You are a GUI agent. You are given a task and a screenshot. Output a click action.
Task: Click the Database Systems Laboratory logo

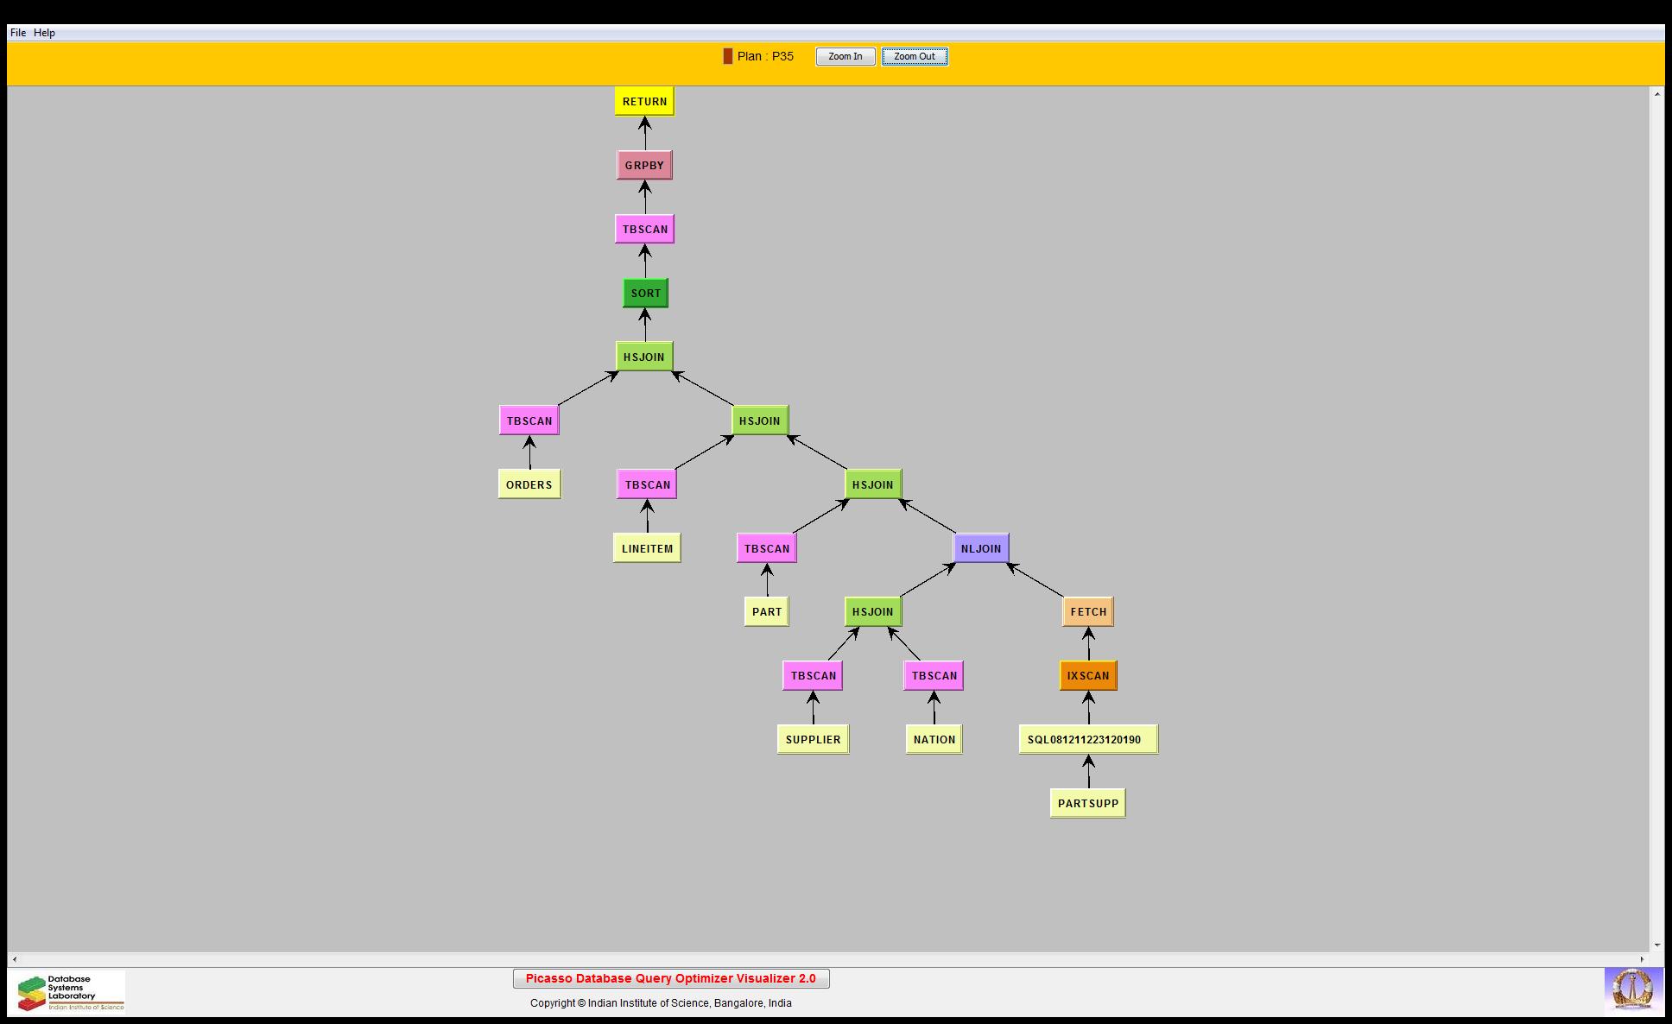(x=71, y=992)
